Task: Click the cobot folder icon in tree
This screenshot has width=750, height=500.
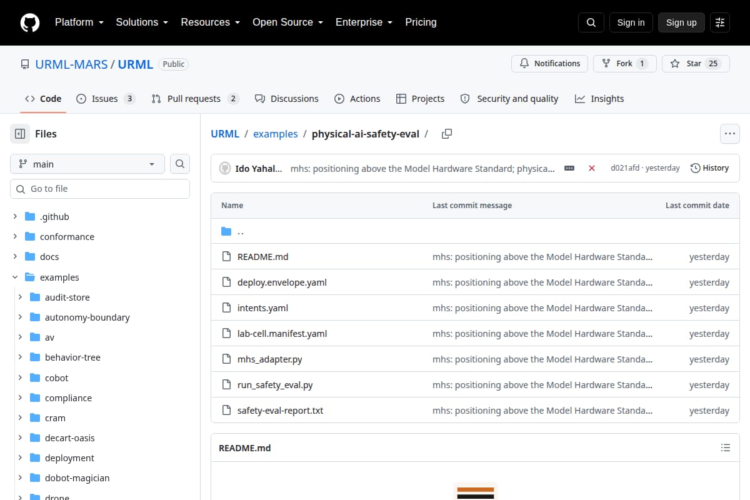Action: pos(35,378)
